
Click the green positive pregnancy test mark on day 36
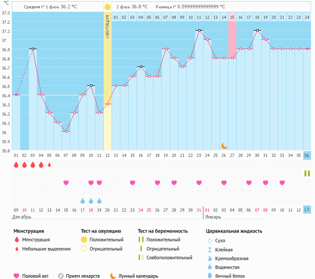point(307,173)
